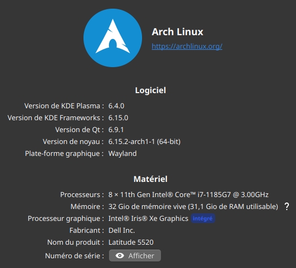
Task: Select the Arch Linux title text
Action: pos(177,31)
